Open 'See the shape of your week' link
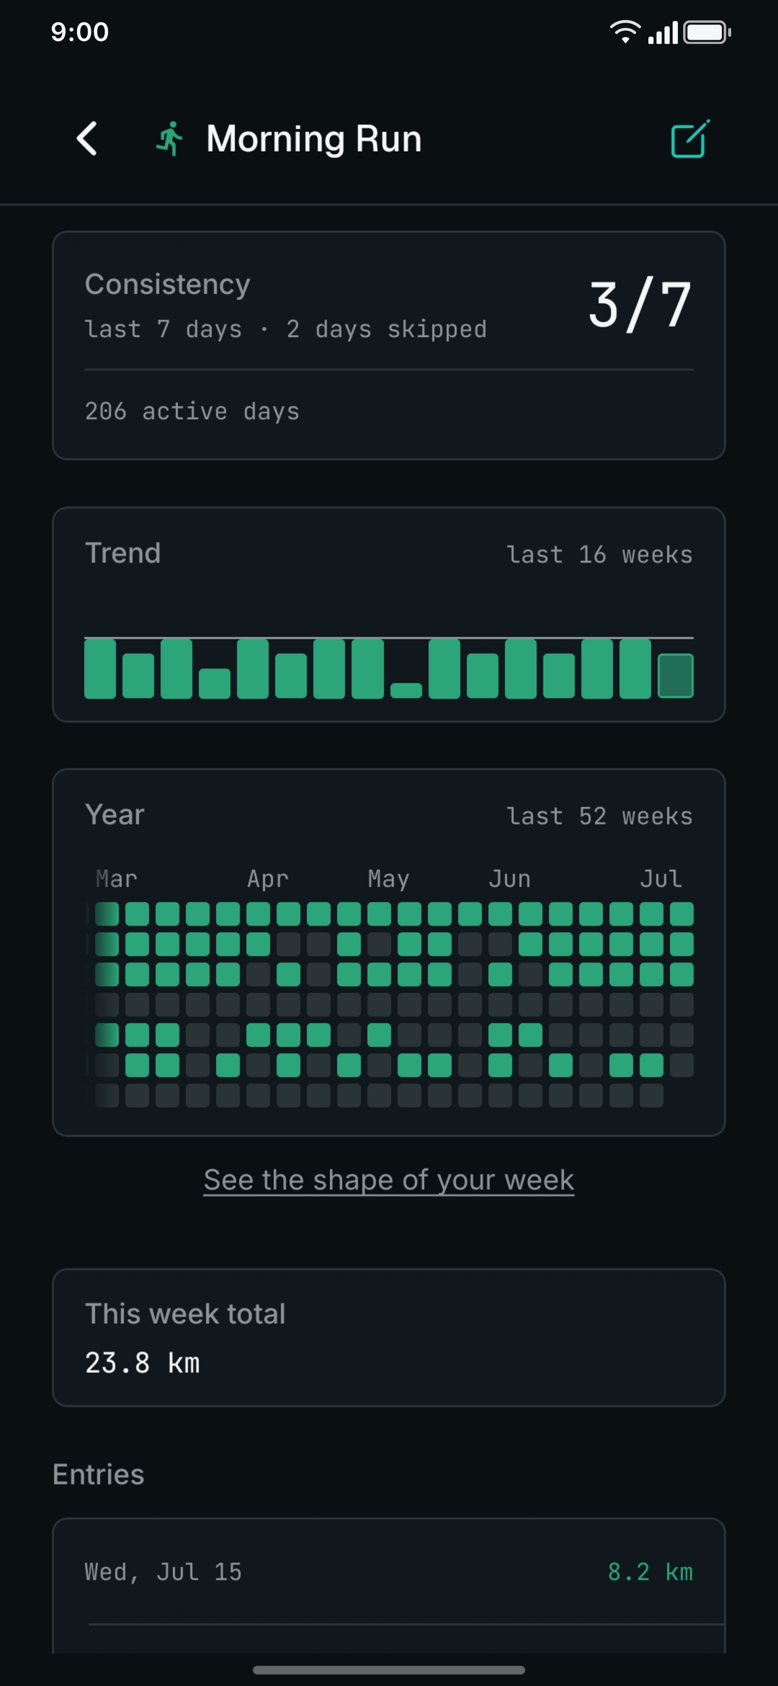Image resolution: width=778 pixels, height=1686 pixels. pyautogui.click(x=389, y=1179)
